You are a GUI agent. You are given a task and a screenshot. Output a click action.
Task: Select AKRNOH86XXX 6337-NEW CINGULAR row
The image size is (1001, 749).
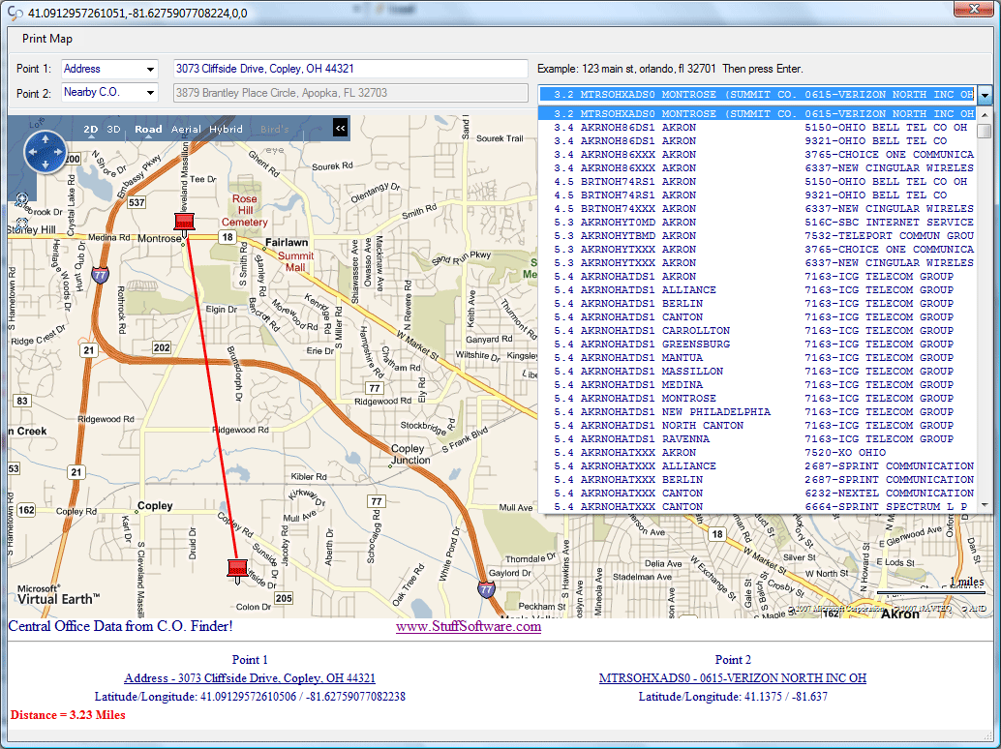click(758, 167)
